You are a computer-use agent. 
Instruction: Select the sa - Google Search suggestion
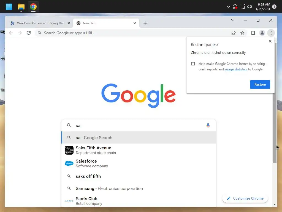[139, 137]
